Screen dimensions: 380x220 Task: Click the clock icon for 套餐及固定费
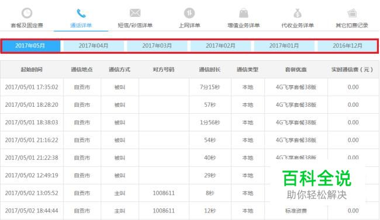click(27, 13)
